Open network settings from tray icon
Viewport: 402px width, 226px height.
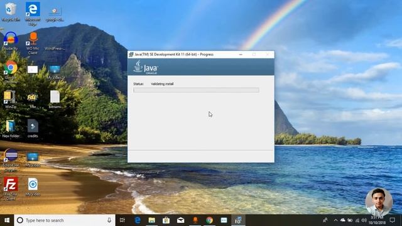[357, 220]
